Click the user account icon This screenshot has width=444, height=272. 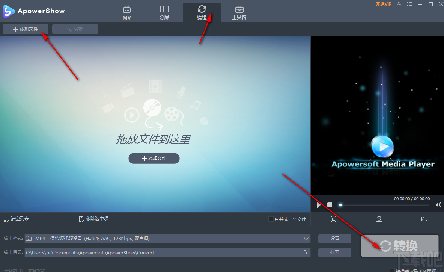click(399, 4)
